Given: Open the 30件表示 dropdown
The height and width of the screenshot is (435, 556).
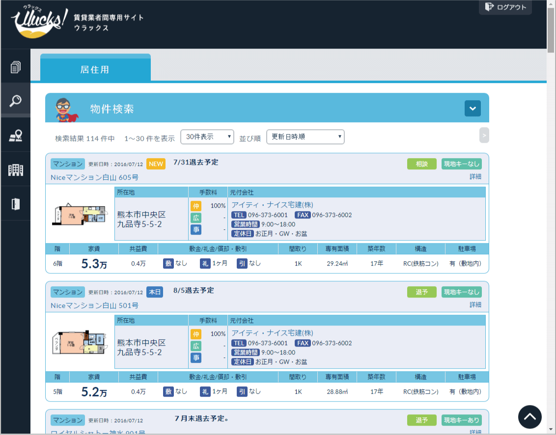Looking at the screenshot, I should point(207,137).
